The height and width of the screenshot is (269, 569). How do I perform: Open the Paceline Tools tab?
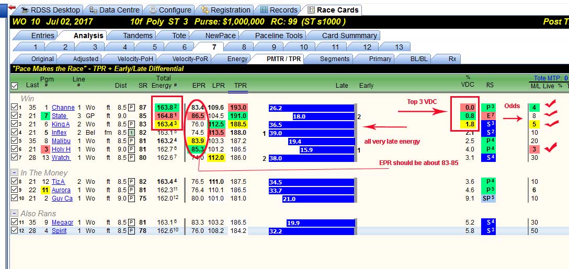279,36
